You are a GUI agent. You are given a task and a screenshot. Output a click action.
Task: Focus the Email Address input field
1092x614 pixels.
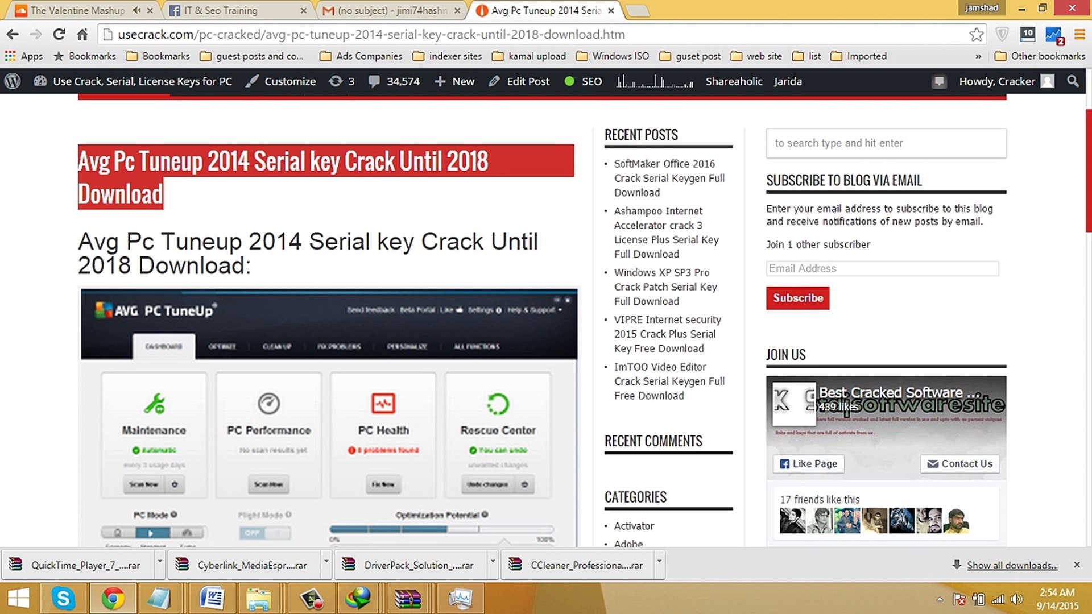point(882,268)
